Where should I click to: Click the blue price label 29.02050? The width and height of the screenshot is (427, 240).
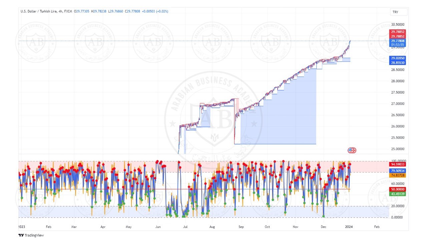(x=398, y=58)
